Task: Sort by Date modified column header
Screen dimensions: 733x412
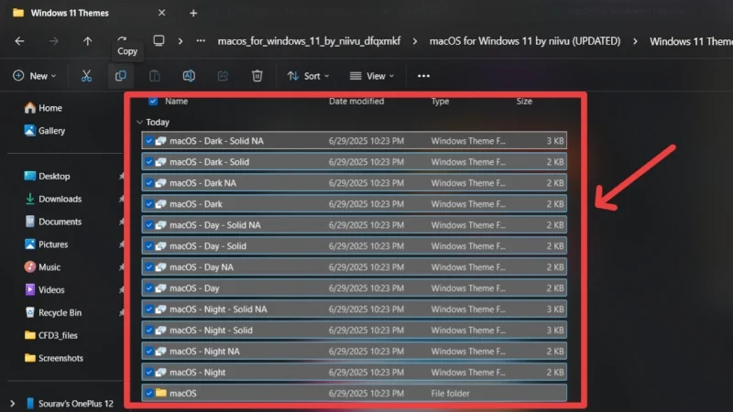Action: [x=356, y=101]
